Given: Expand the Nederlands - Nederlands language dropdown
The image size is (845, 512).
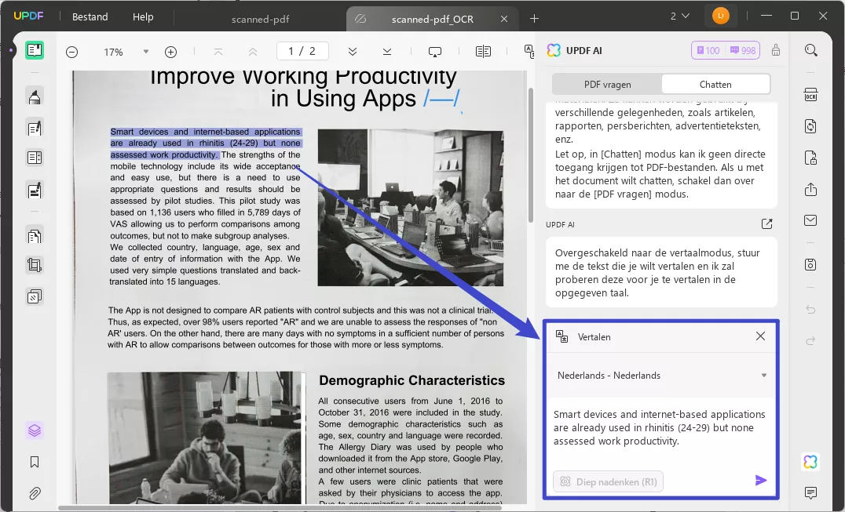Looking at the screenshot, I should [763, 376].
